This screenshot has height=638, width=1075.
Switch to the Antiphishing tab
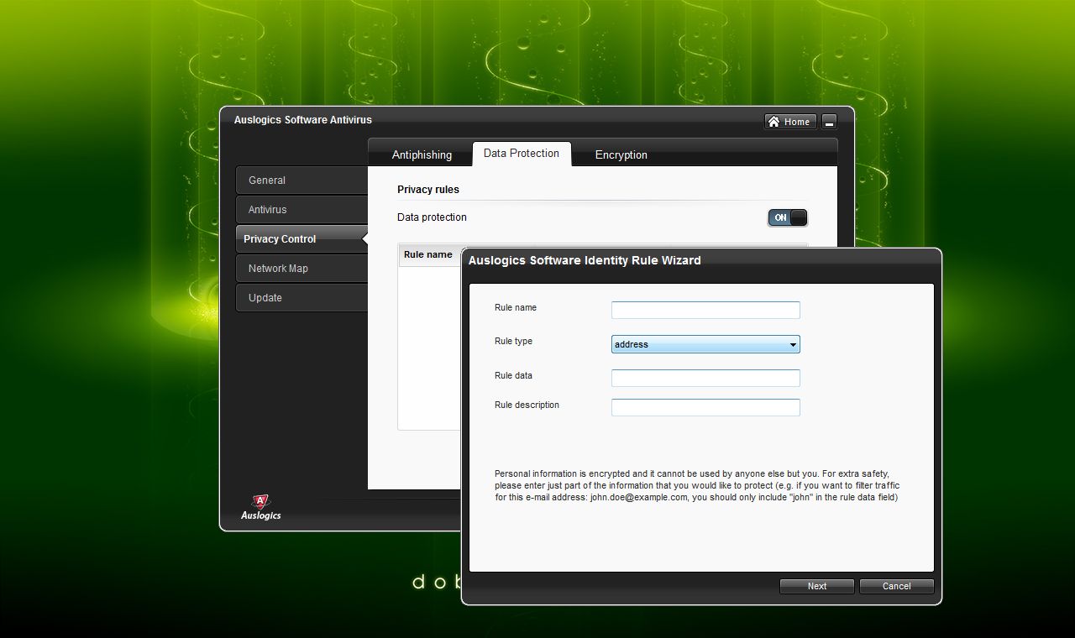click(422, 154)
